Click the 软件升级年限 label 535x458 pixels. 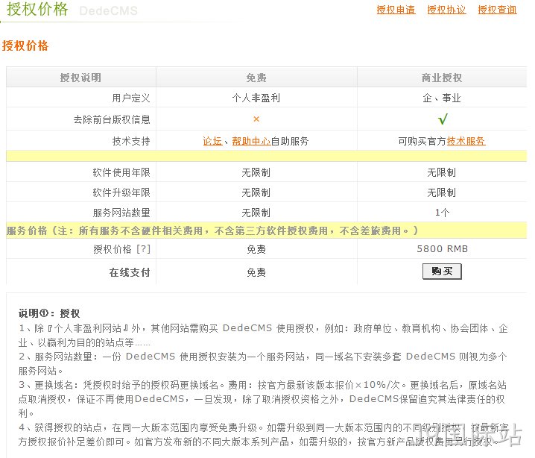click(x=121, y=192)
